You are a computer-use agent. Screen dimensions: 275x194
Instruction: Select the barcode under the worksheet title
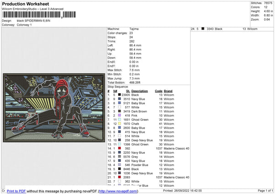click(39, 15)
